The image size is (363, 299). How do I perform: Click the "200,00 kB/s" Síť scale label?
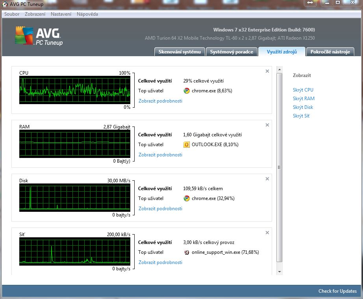[x=119, y=235]
